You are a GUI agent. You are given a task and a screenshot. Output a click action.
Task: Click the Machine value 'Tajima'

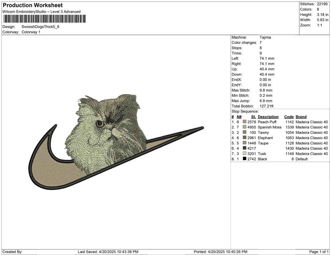pyautogui.click(x=265, y=37)
